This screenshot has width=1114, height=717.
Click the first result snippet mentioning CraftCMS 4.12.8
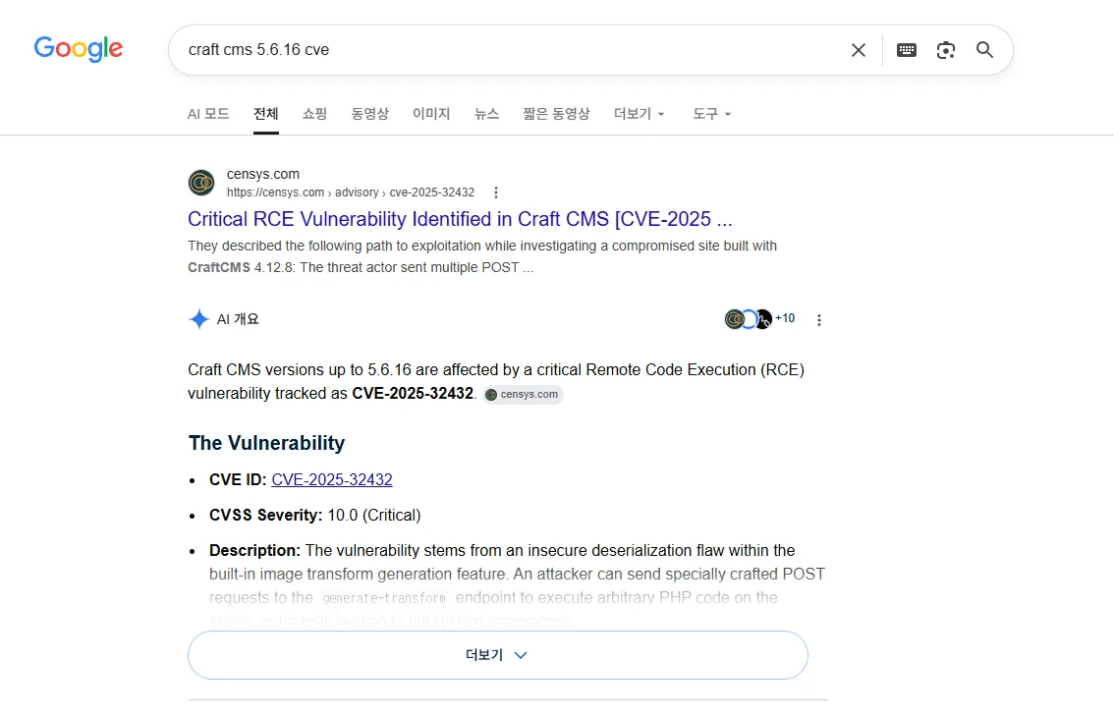(x=482, y=256)
